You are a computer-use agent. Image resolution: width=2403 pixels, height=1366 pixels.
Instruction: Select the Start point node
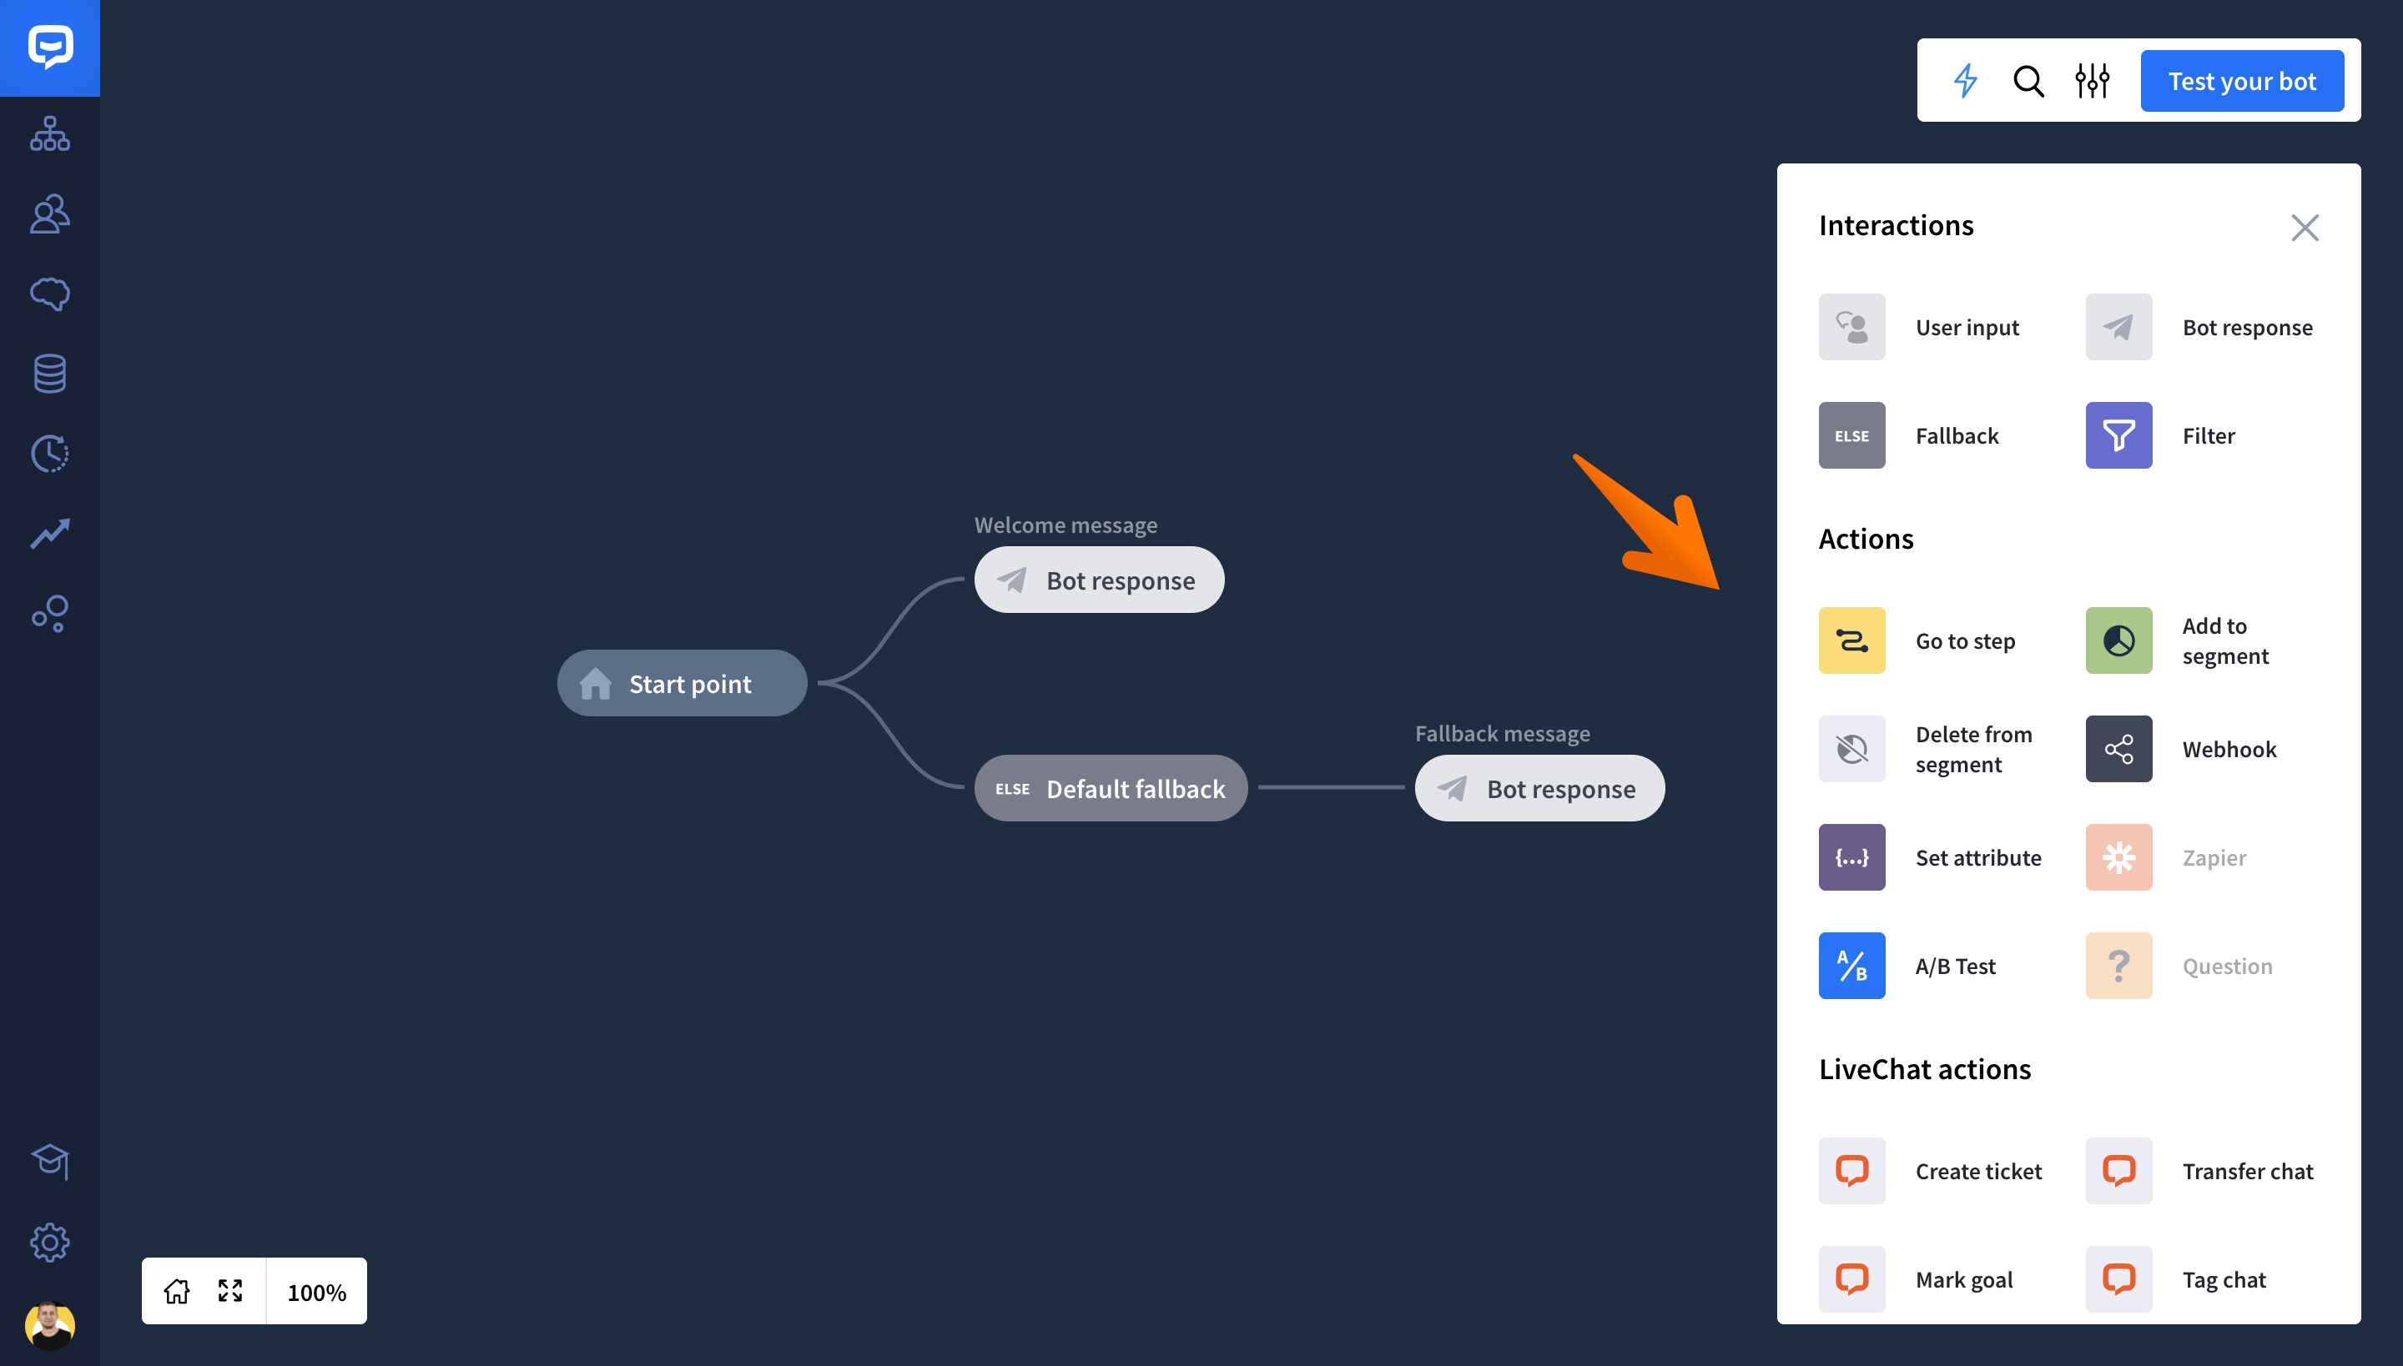[x=682, y=683]
